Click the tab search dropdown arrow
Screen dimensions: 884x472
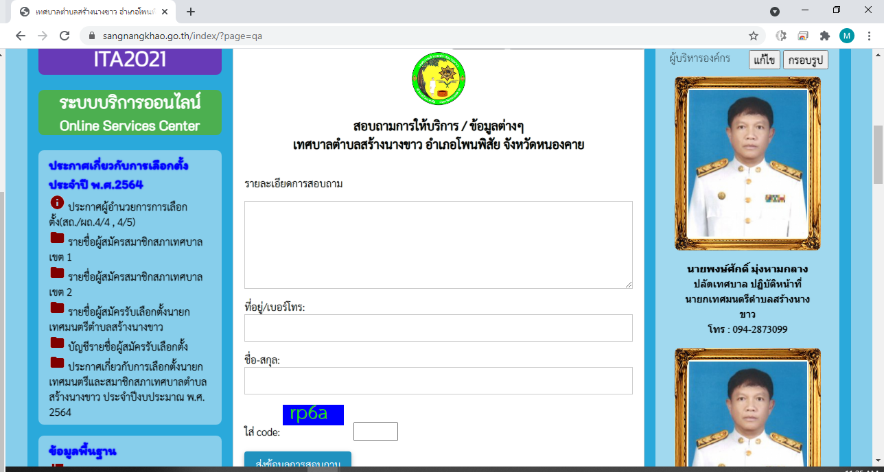click(775, 12)
